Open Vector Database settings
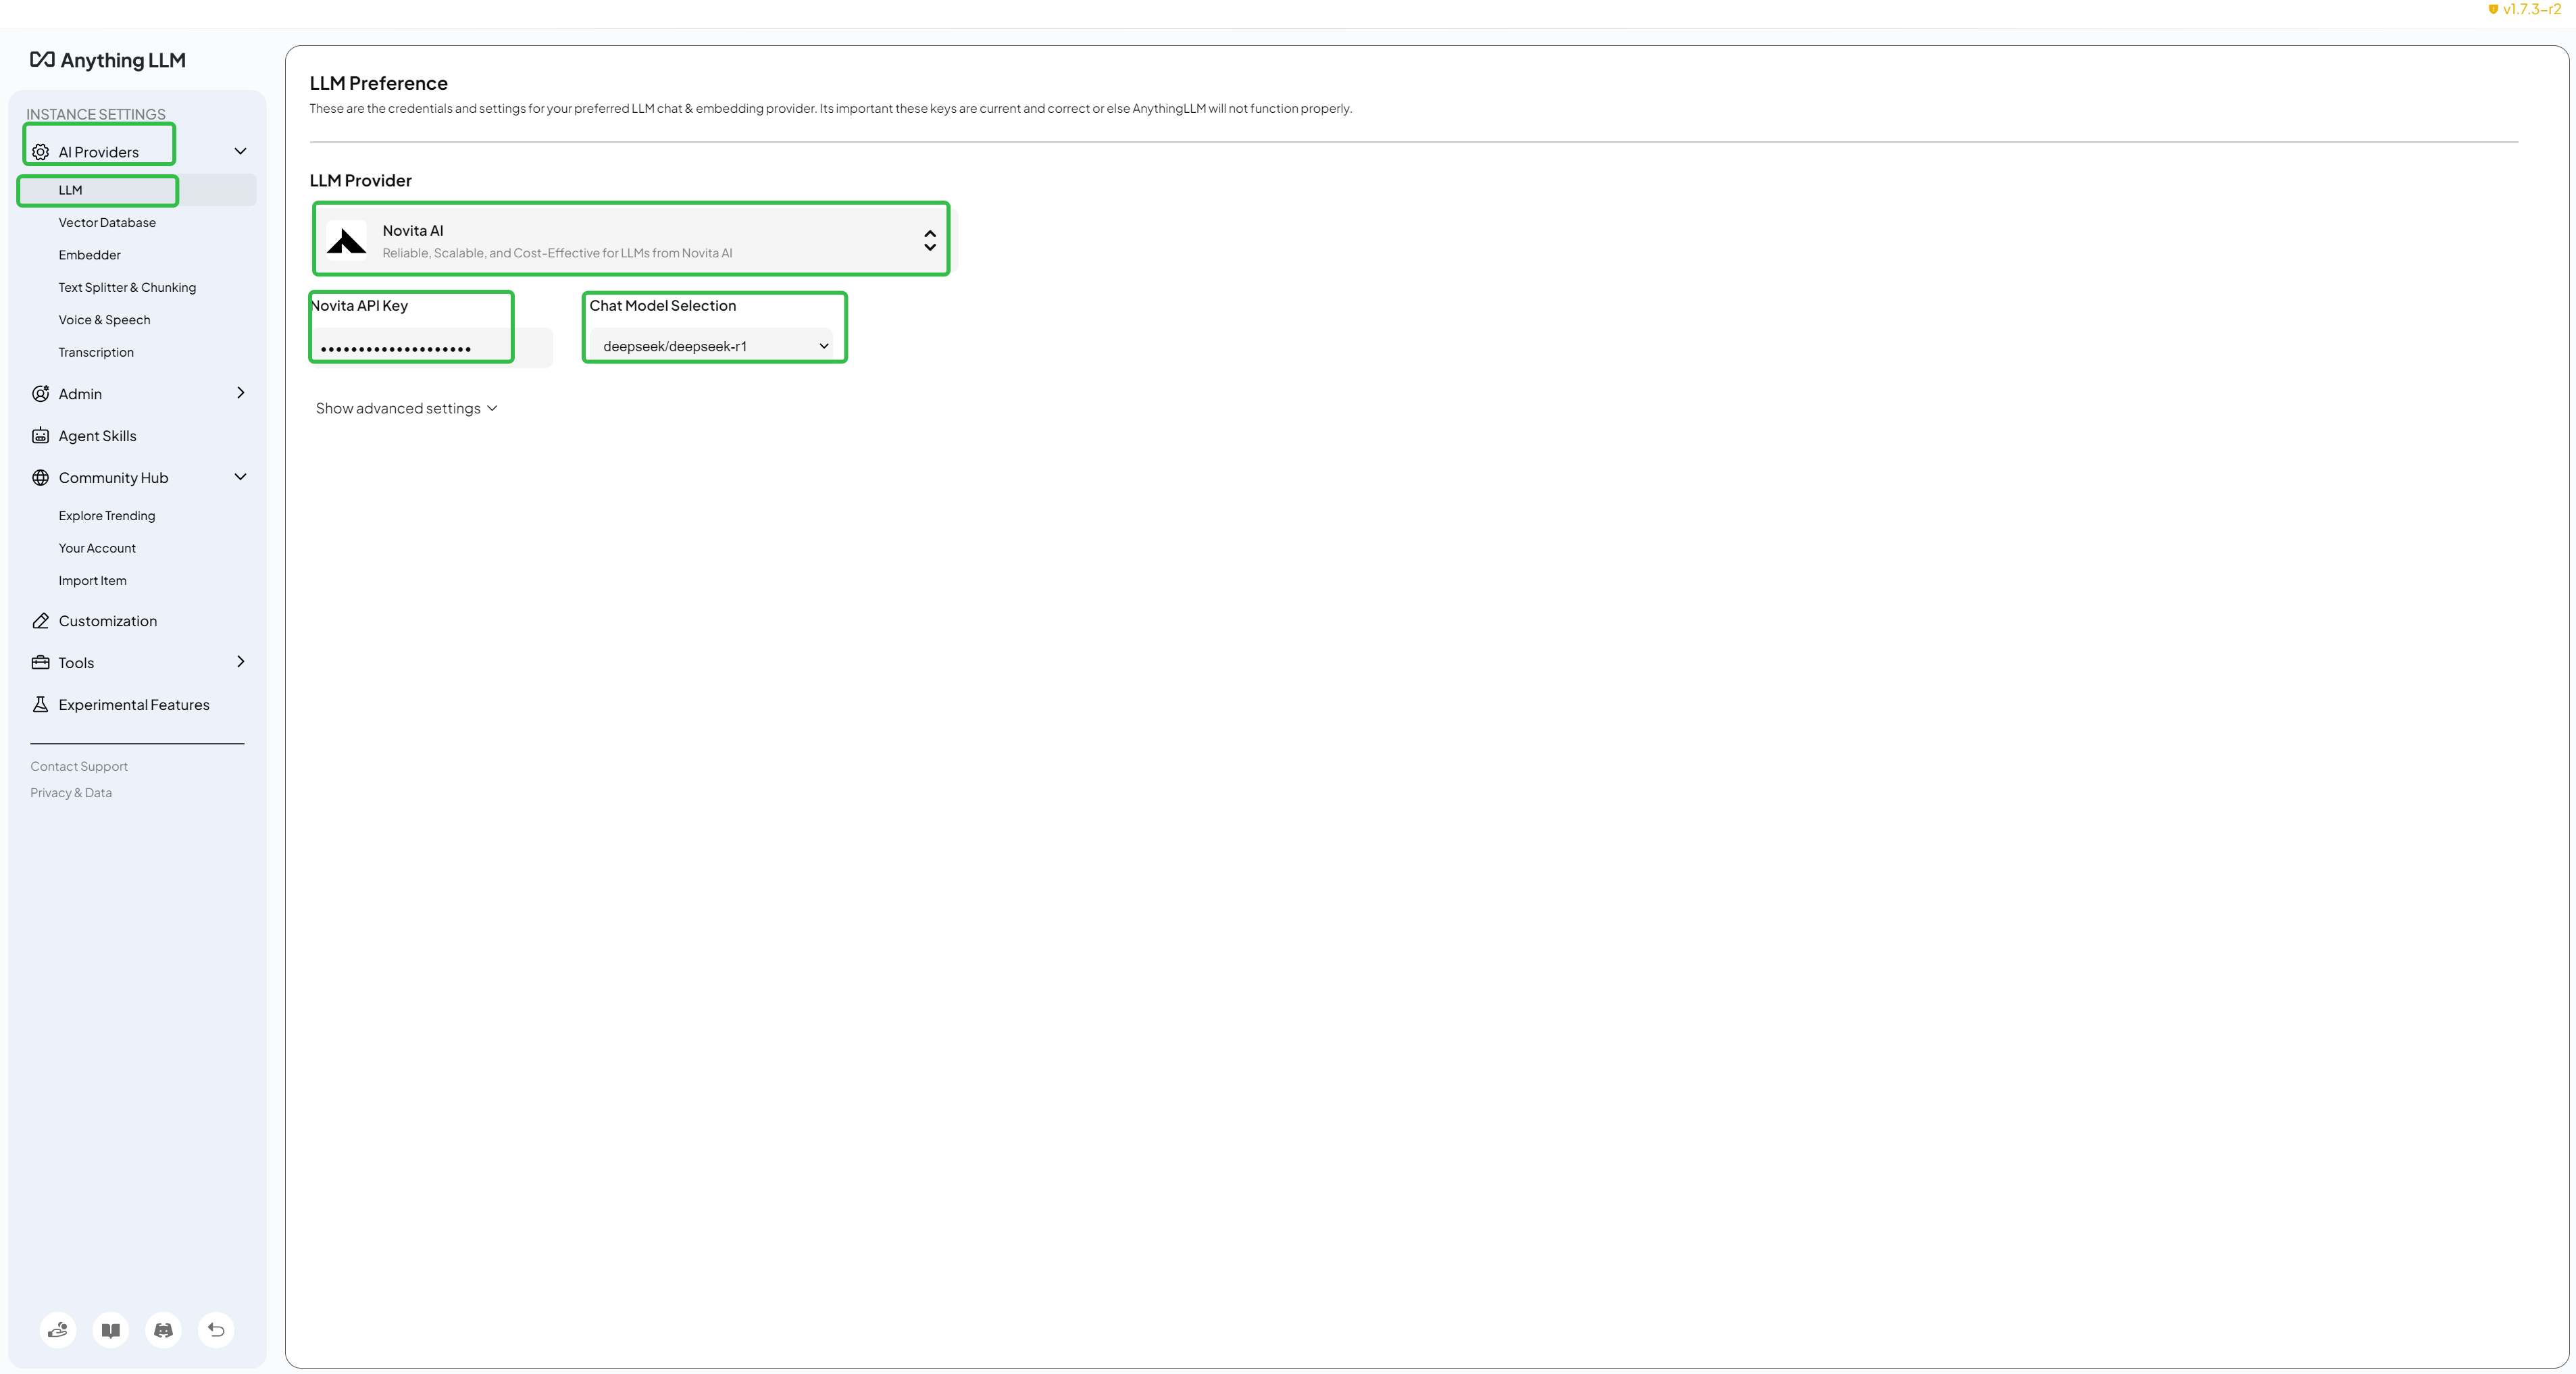2576x1374 pixels. pos(107,223)
